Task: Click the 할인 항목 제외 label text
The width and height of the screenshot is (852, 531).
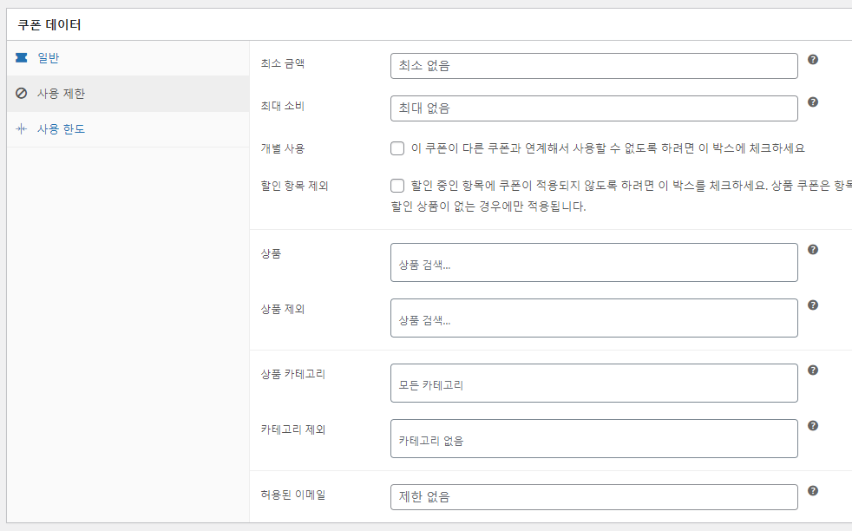Action: pos(294,186)
